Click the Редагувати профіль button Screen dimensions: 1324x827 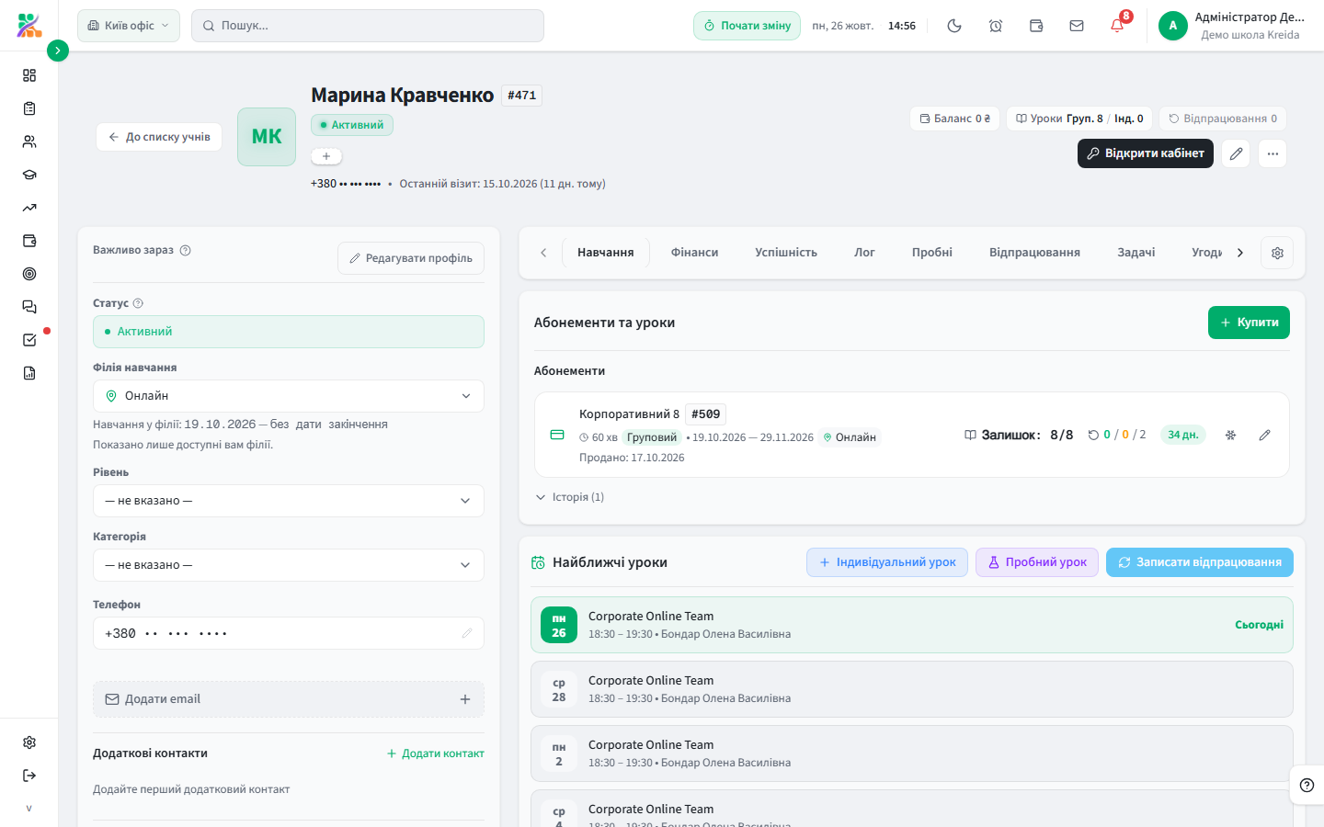coord(411,258)
